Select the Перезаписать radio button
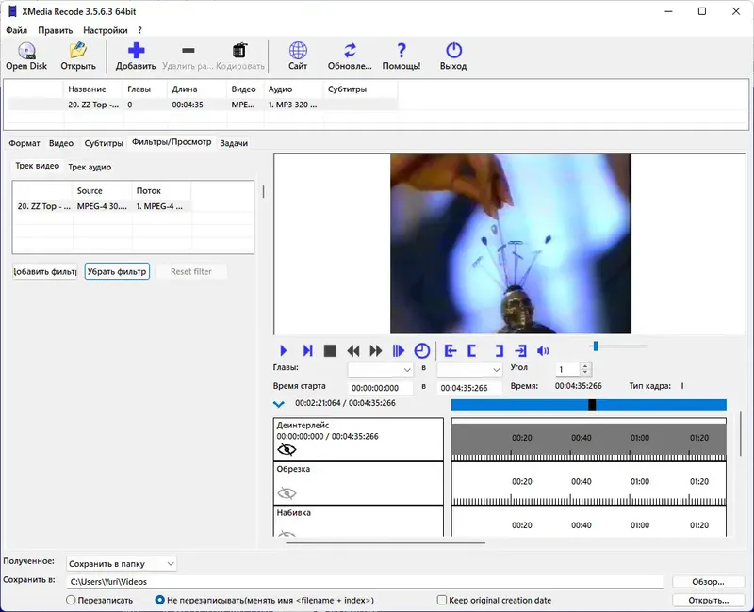The image size is (754, 612). [71, 600]
